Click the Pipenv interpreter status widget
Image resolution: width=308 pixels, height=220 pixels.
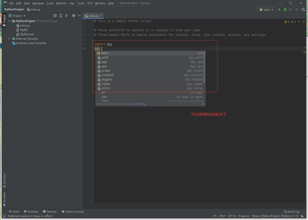point(275,216)
